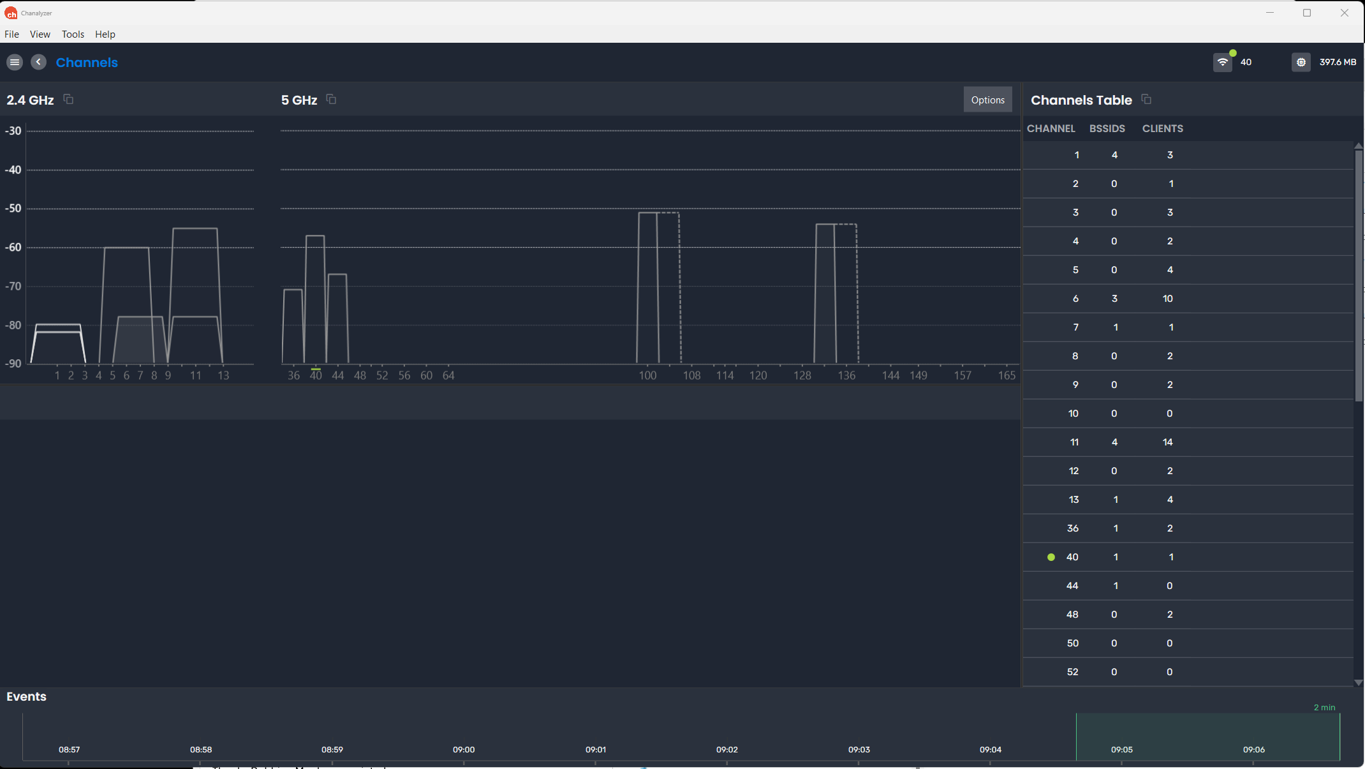Copy the Channels Table
The height and width of the screenshot is (769, 1365).
1146,99
